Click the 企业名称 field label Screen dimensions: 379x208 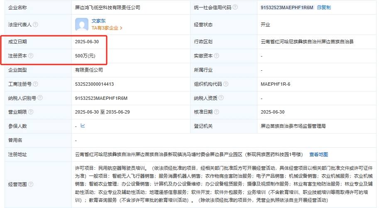click(17, 7)
